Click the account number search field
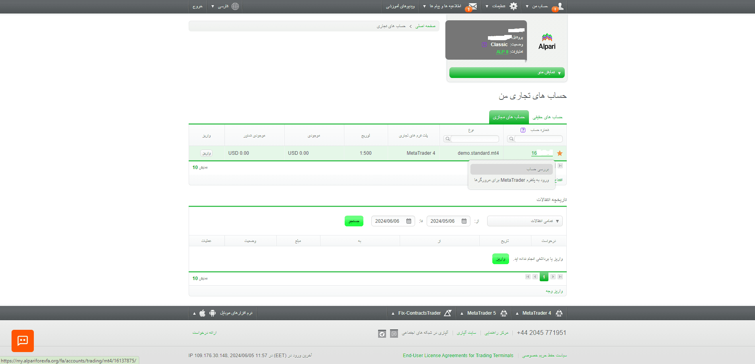Screen dimensions: 755x364 [538, 139]
